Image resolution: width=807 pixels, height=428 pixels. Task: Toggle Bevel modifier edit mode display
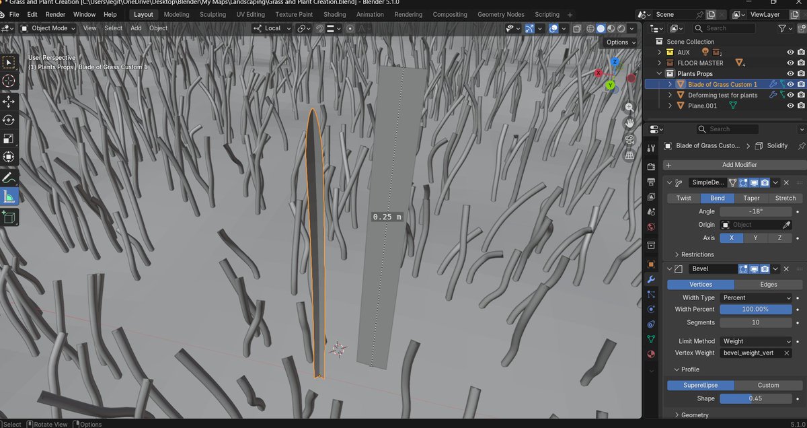click(744, 269)
